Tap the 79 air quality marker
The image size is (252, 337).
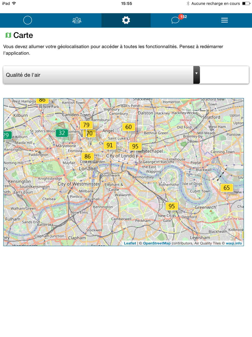coord(86,125)
